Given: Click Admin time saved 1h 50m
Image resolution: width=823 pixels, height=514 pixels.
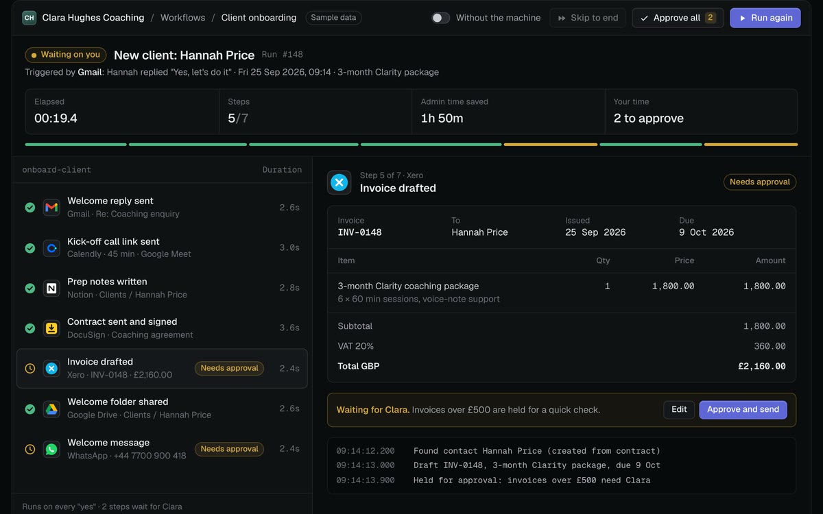Looking at the screenshot, I should click(x=442, y=119).
